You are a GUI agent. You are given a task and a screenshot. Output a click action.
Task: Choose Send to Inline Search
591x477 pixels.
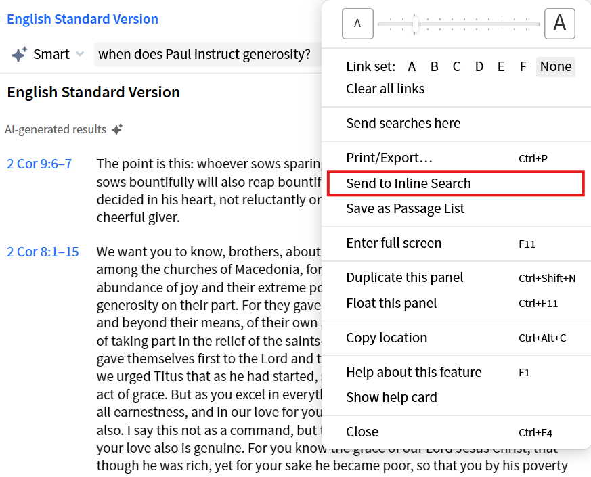(x=456, y=183)
